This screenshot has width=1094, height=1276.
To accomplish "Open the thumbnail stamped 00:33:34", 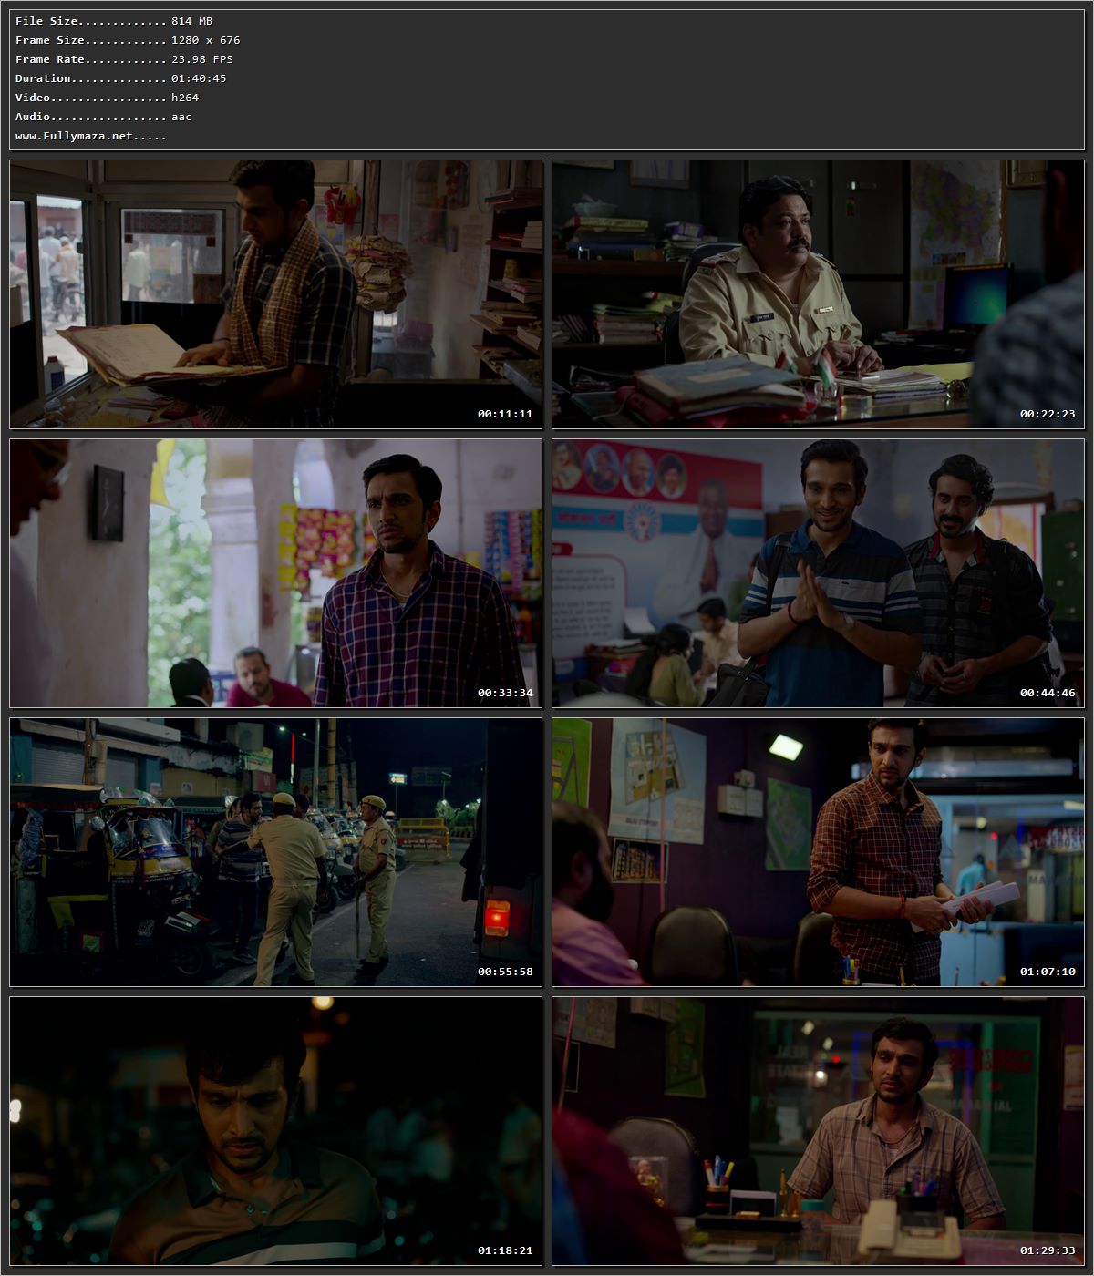I will (x=276, y=573).
